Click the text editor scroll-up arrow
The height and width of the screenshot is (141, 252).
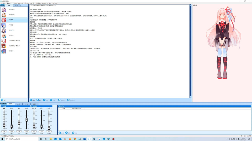point(191,5)
